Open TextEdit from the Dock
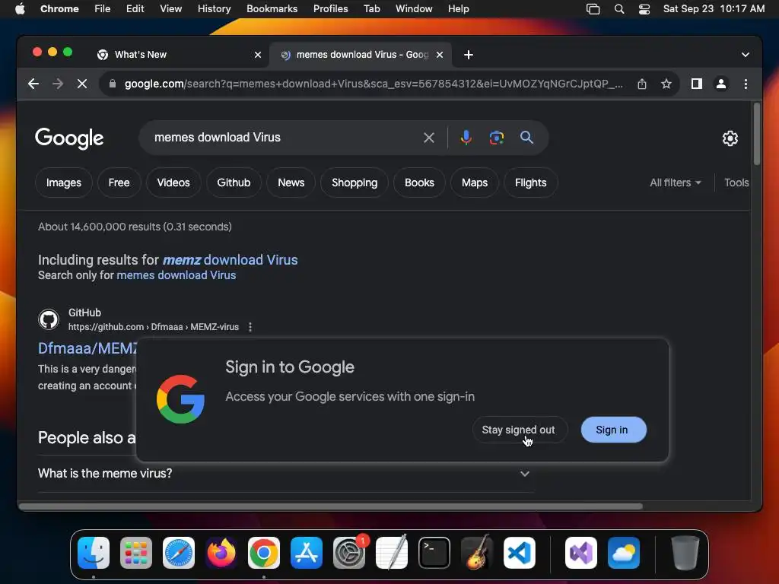Screen dimensions: 779x584 pos(392,553)
